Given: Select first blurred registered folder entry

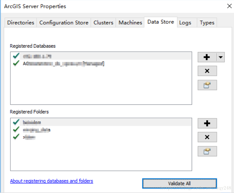Looking at the screenshot, I should click(x=101, y=122).
